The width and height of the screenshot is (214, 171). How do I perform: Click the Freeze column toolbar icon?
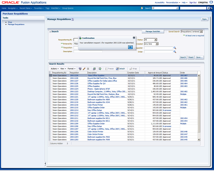point(109,69)
